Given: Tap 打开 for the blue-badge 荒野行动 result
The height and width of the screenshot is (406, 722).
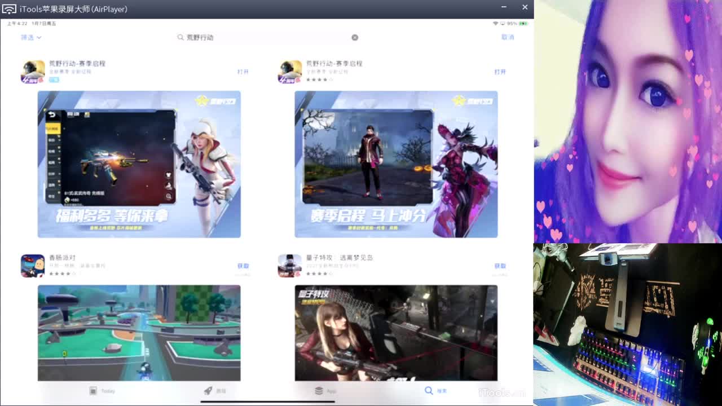Looking at the screenshot, I should [243, 72].
